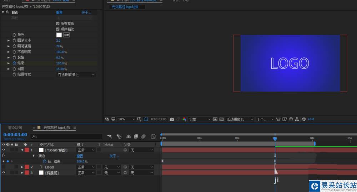Toggle region of interest button
This screenshot has height=192, width=357.
pyautogui.click(x=215, y=119)
